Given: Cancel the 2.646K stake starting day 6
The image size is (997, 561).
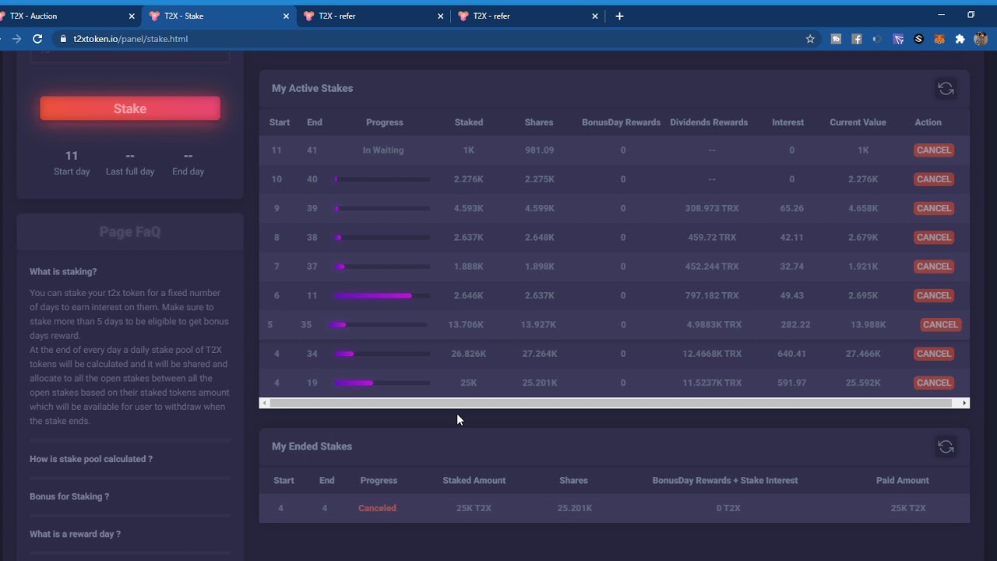Looking at the screenshot, I should tap(933, 295).
